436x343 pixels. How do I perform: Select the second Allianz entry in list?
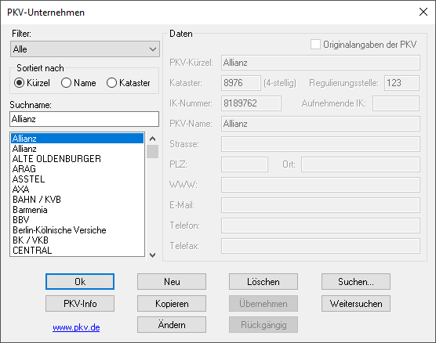(78, 149)
